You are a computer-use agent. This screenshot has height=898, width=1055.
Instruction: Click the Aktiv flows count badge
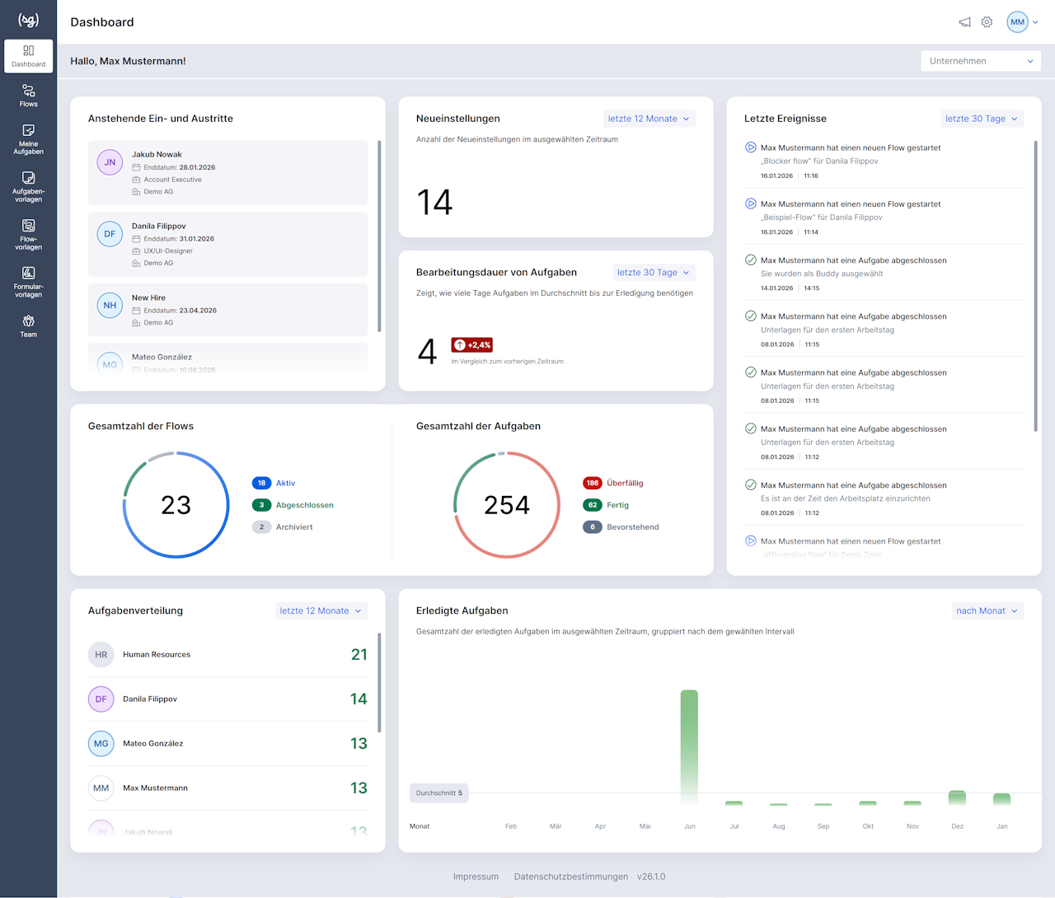261,484
